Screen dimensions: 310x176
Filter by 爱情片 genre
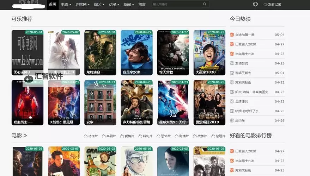tap(127, 136)
